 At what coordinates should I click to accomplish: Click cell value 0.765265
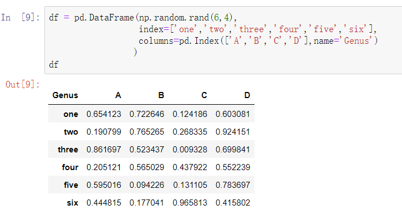click(147, 132)
